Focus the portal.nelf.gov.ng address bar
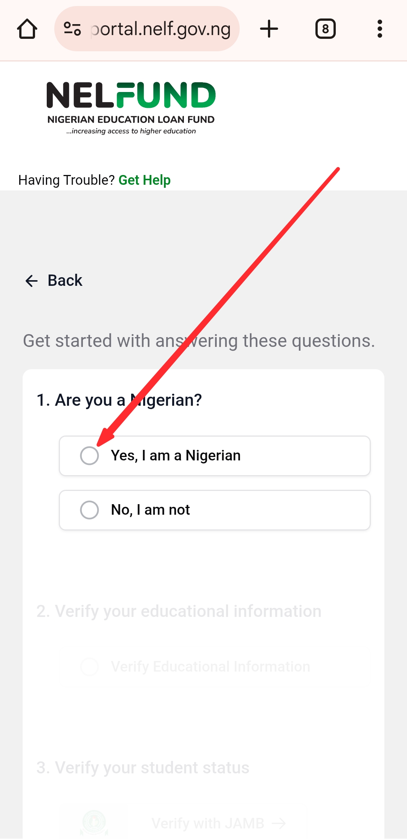This screenshot has width=407, height=839. coord(161,29)
